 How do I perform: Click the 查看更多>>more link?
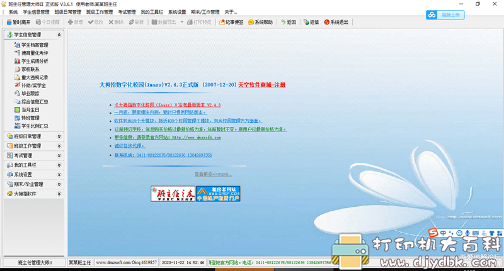pyautogui.click(x=213, y=174)
